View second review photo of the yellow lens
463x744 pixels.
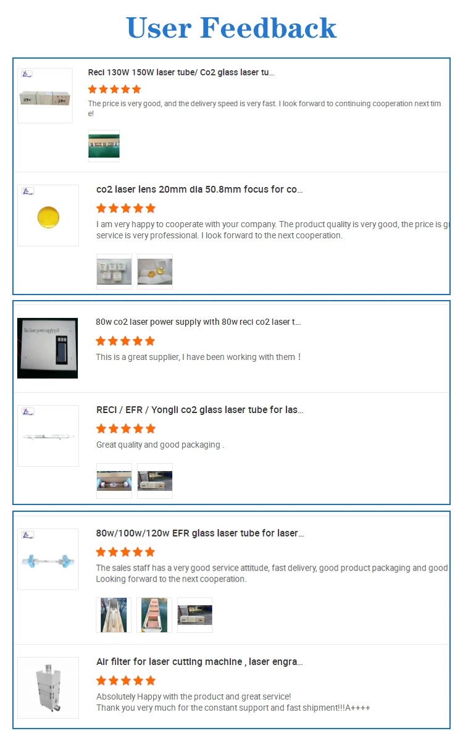155,272
